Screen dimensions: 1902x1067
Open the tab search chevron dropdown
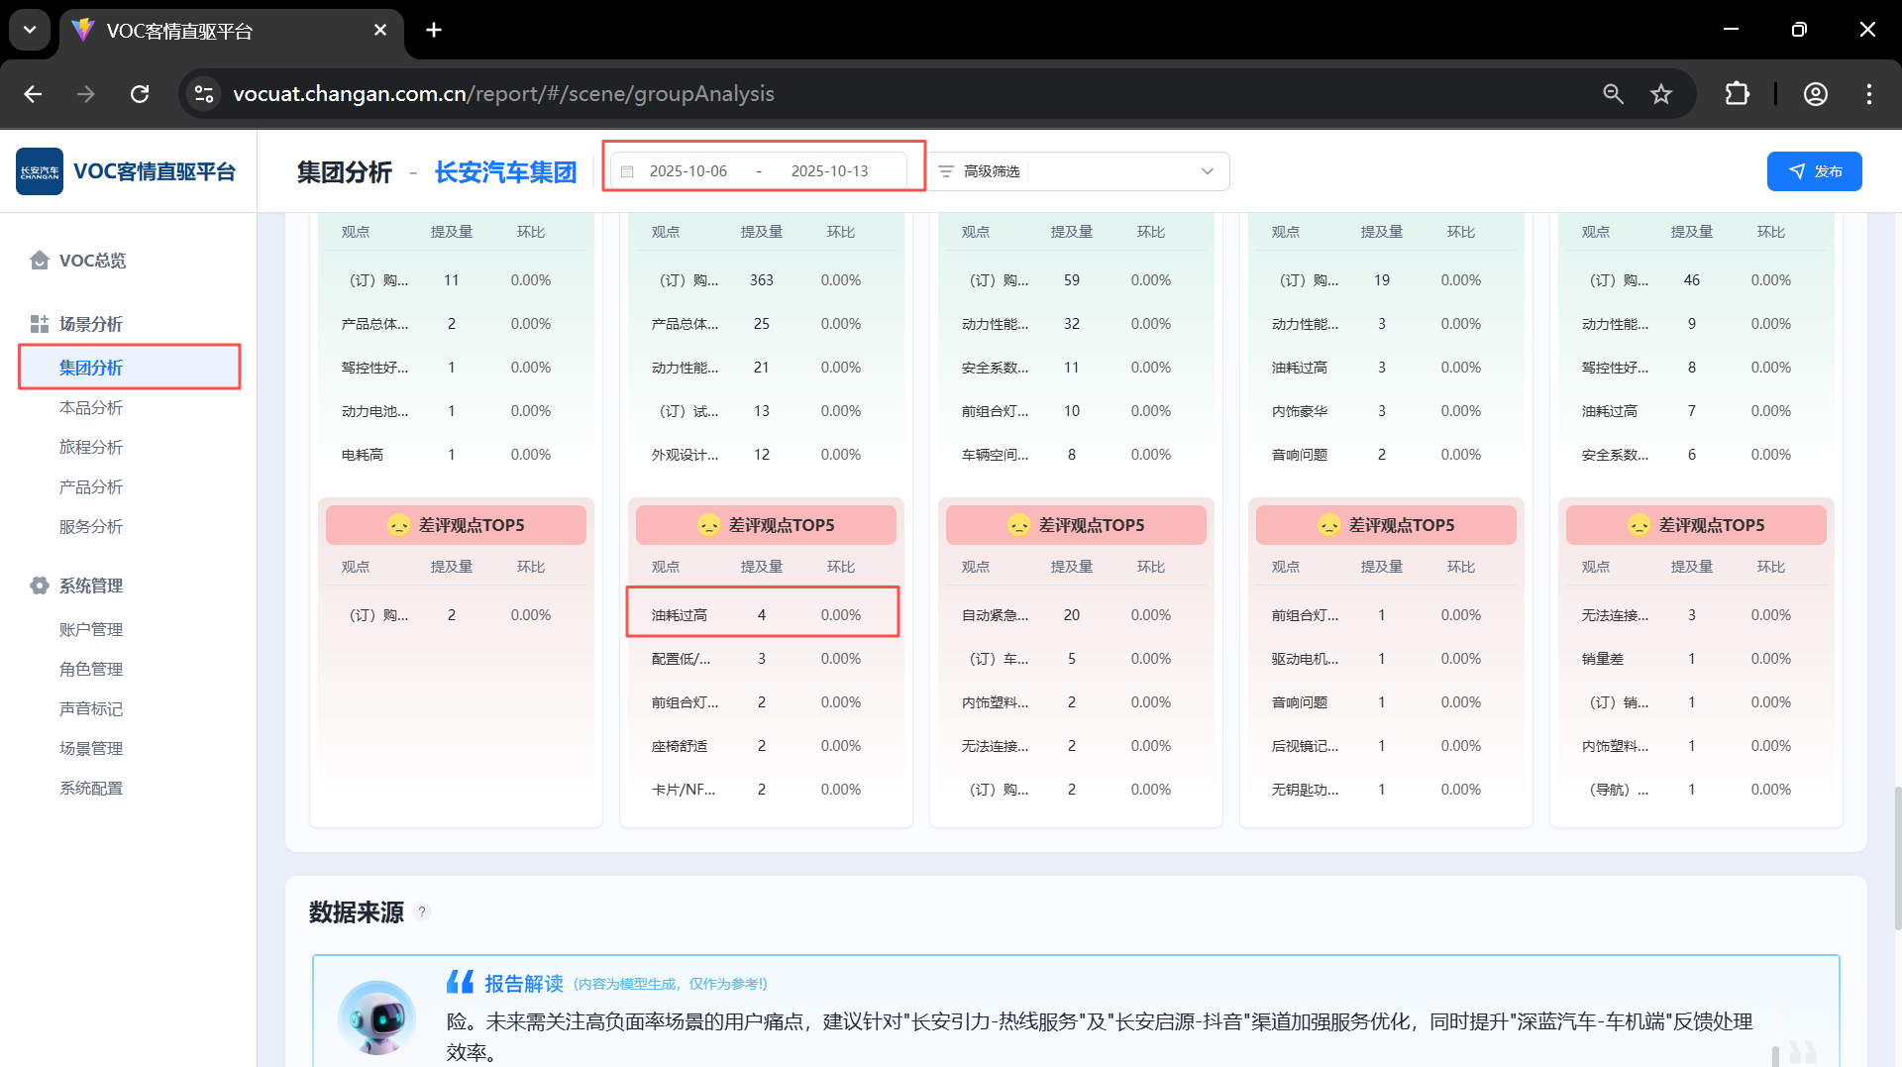tap(30, 30)
